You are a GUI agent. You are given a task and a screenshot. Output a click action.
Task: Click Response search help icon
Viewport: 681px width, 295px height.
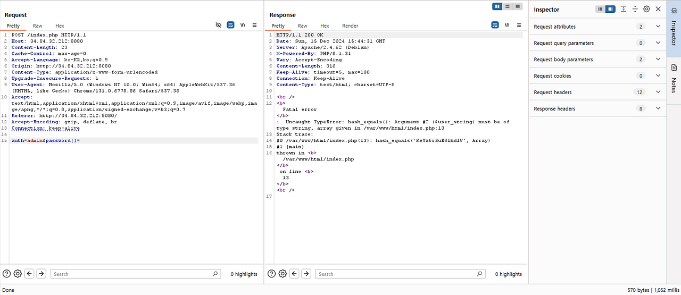click(271, 274)
